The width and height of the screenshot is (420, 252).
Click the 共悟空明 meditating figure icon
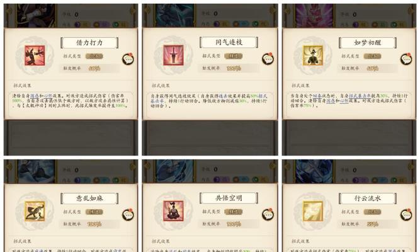[x=174, y=211]
